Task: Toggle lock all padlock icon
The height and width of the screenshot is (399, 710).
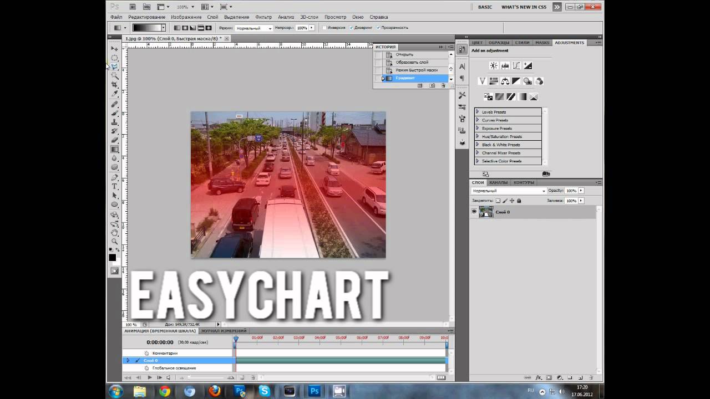Action: click(519, 201)
